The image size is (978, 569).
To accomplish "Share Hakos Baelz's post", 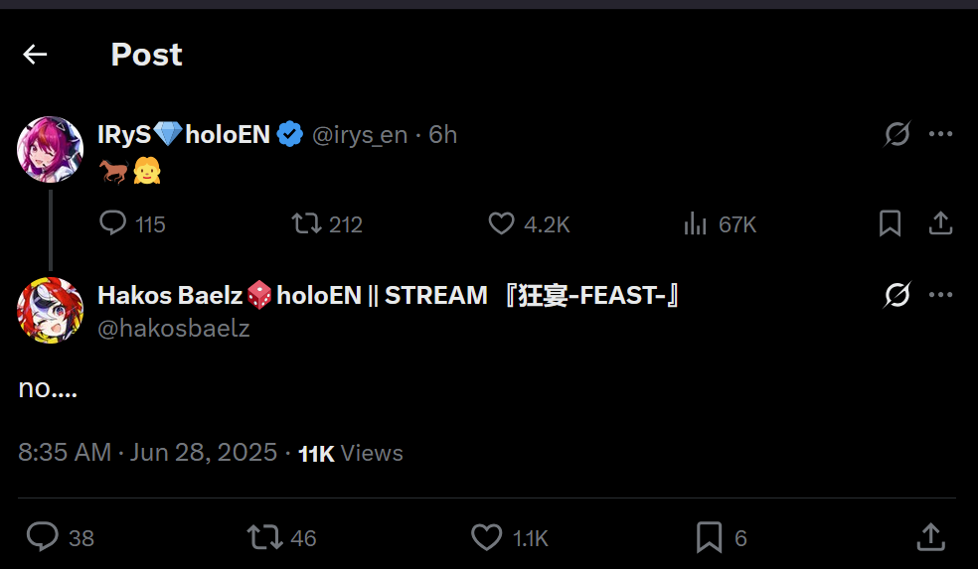I will (929, 537).
